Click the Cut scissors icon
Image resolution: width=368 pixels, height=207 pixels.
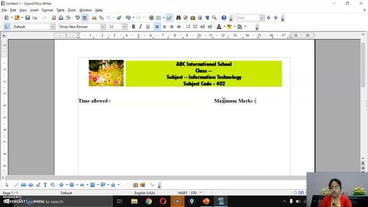point(94,18)
